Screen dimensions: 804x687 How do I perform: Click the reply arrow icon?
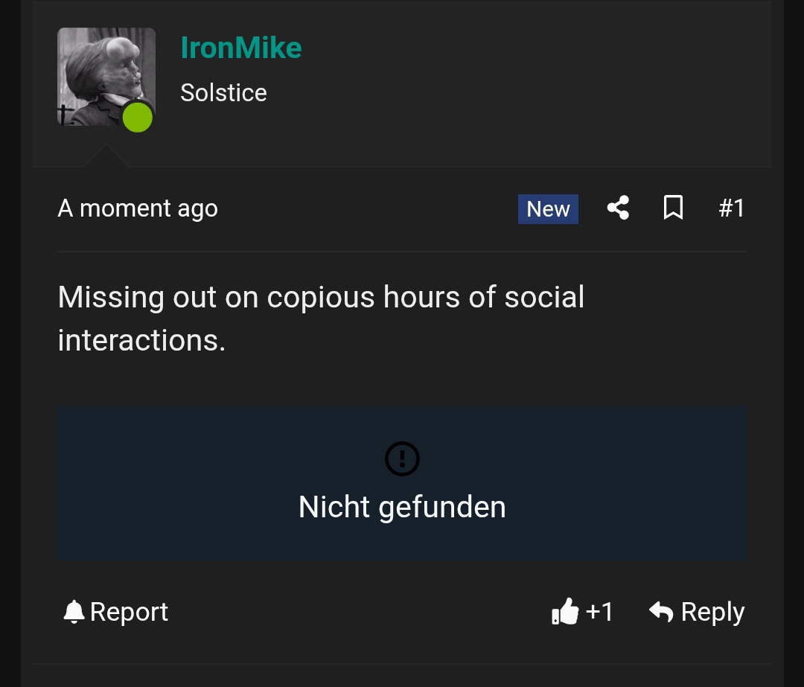coord(661,611)
